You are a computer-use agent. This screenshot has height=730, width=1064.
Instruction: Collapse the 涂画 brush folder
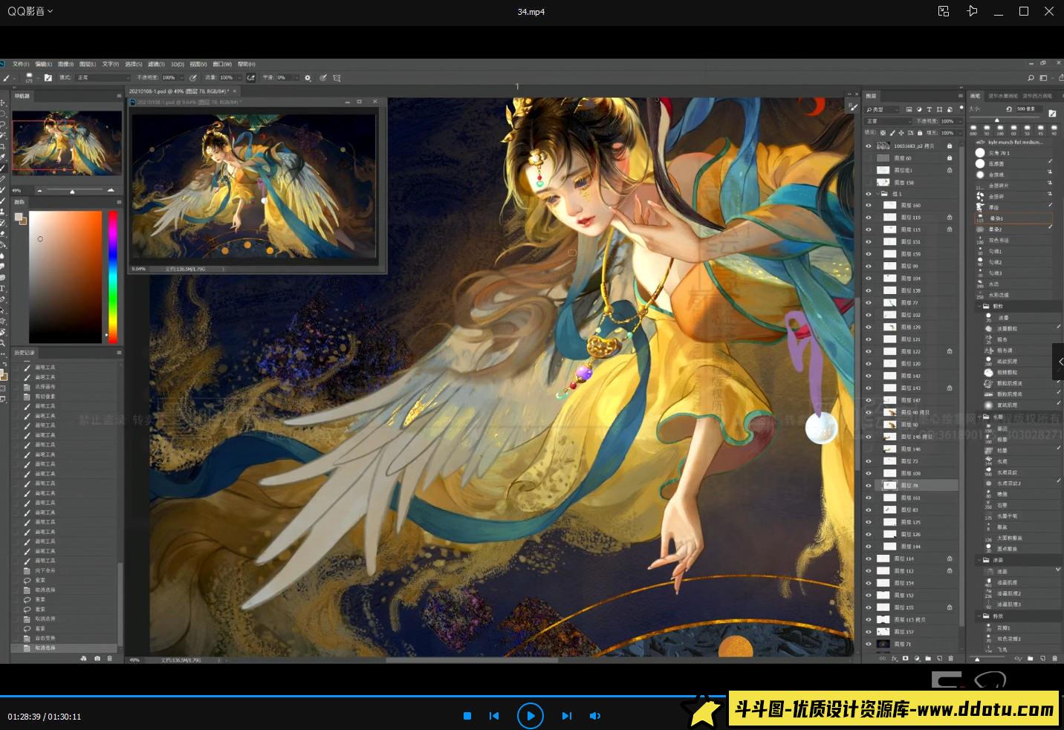tap(979, 560)
